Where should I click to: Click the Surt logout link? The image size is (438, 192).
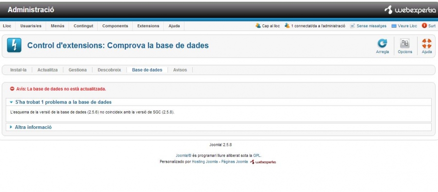point(432,26)
